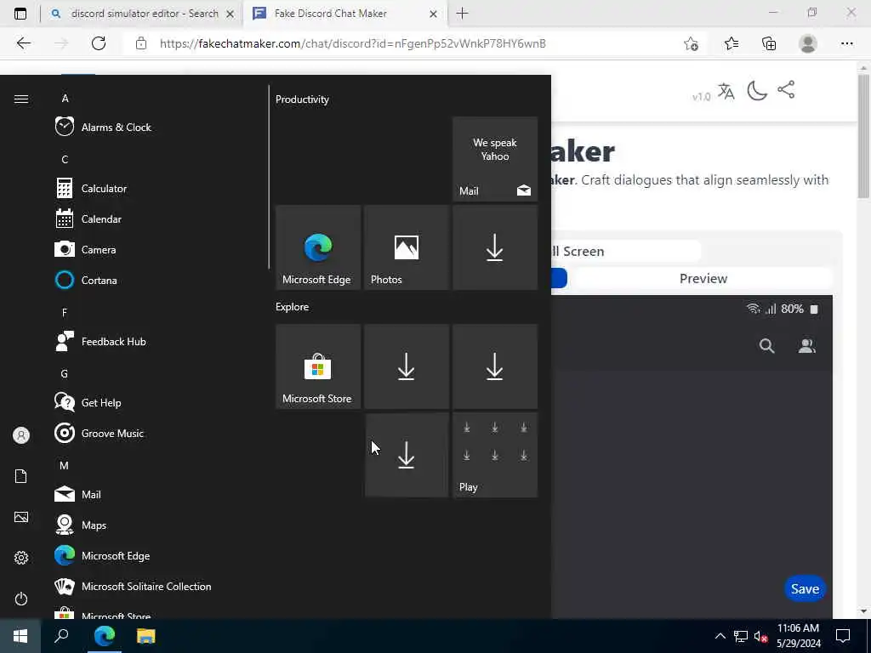This screenshot has width=871, height=653.
Task: Click the muted volume icon in tray
Action: (761, 636)
